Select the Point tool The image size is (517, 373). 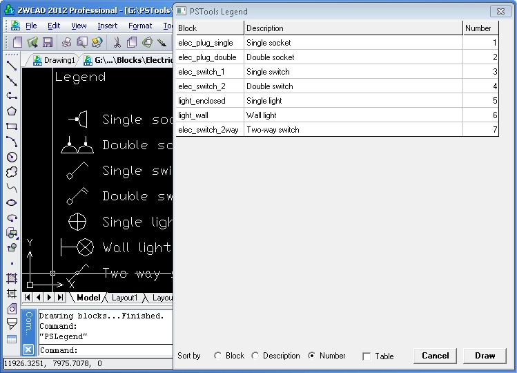(x=12, y=263)
